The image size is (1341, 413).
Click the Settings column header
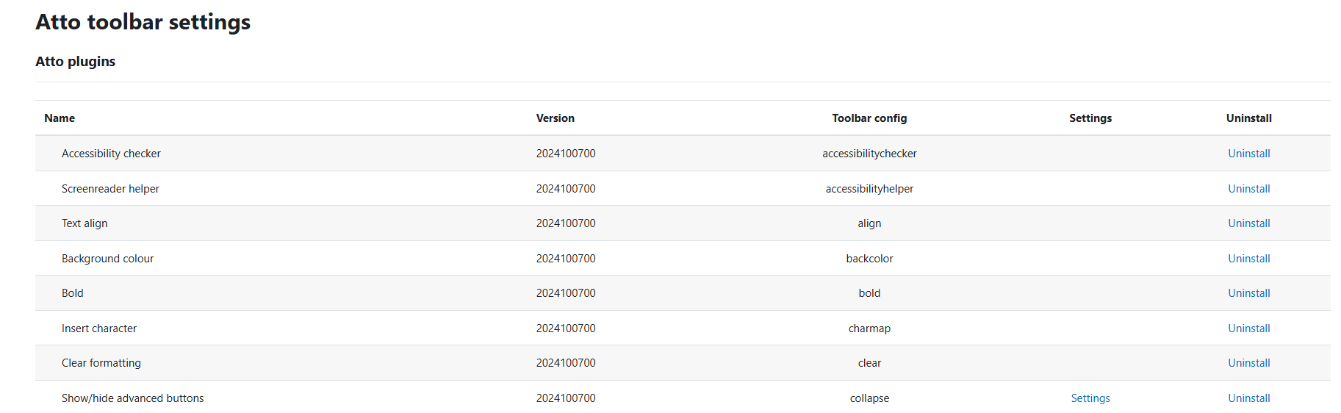tap(1090, 118)
